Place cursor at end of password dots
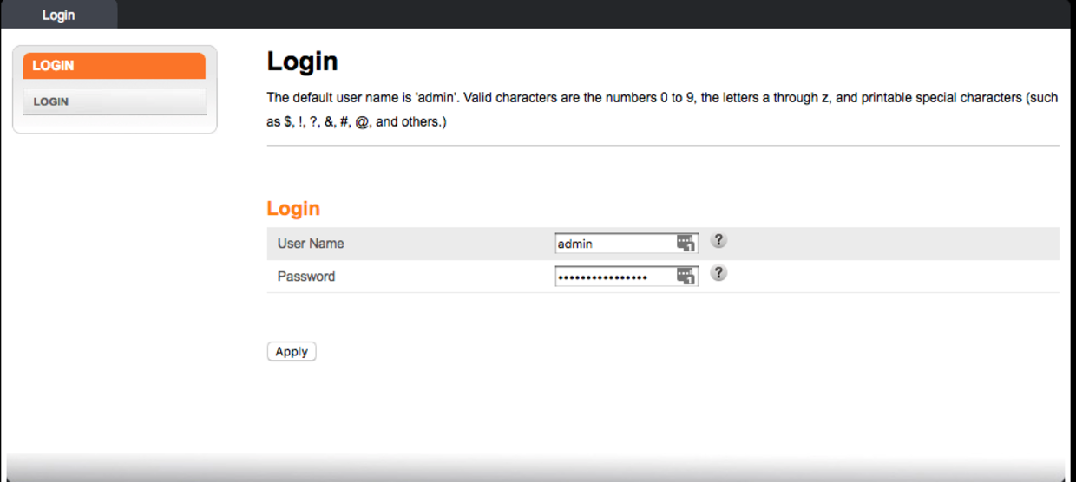The height and width of the screenshot is (482, 1076). coord(649,277)
